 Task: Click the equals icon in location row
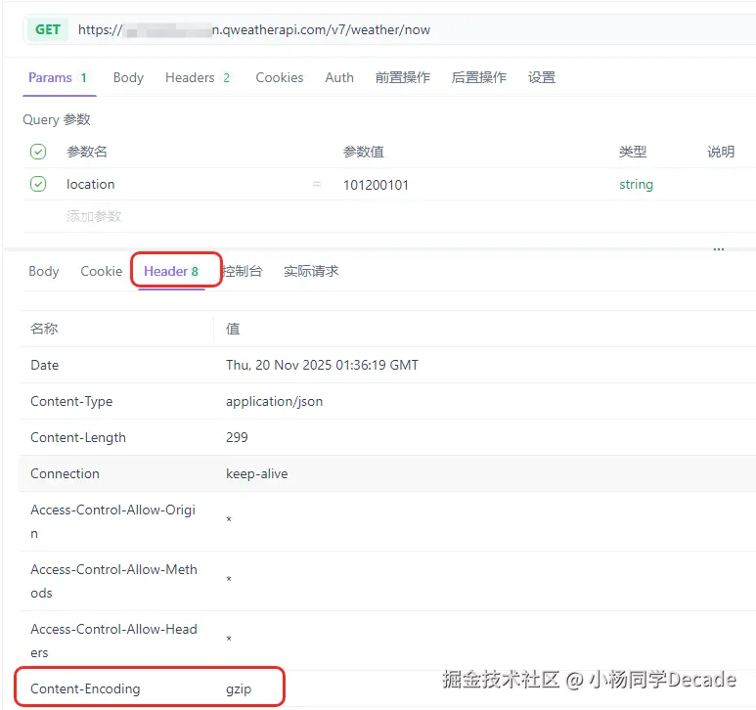pos(317,184)
